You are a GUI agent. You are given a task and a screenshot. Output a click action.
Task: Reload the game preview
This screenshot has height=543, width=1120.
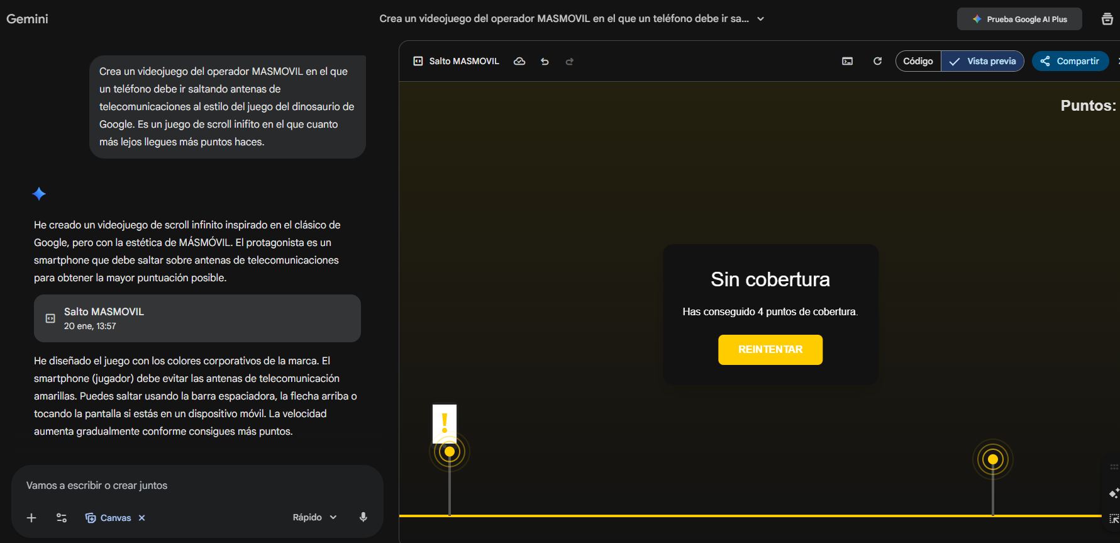[x=877, y=61]
